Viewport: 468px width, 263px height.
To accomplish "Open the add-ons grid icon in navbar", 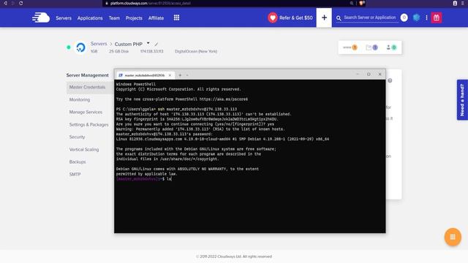I will 177,18.
